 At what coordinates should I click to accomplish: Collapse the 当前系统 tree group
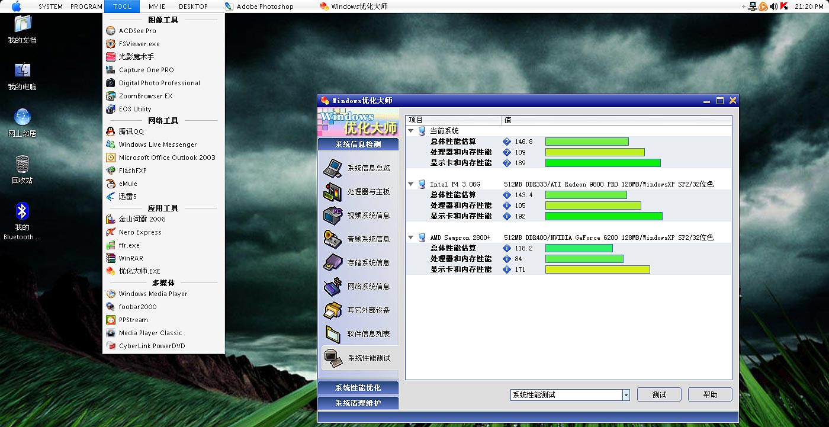click(411, 131)
